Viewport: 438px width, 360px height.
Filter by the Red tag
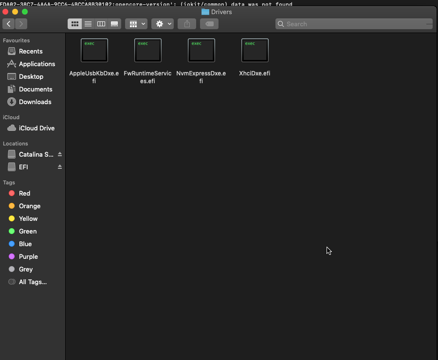point(33,193)
